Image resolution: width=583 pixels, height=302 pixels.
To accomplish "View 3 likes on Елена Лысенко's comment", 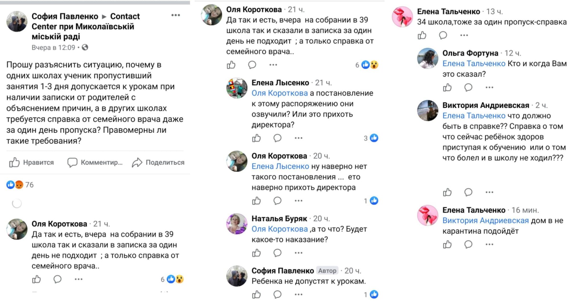I will point(371,138).
